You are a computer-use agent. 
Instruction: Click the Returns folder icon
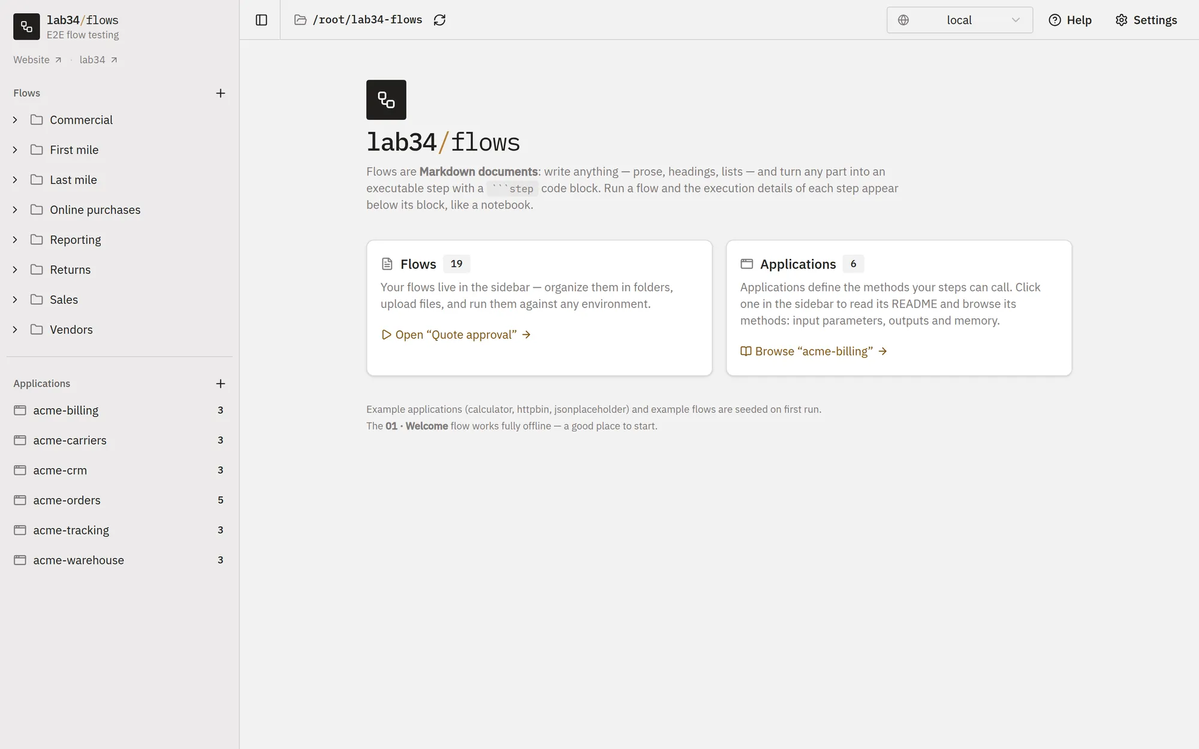pyautogui.click(x=37, y=270)
